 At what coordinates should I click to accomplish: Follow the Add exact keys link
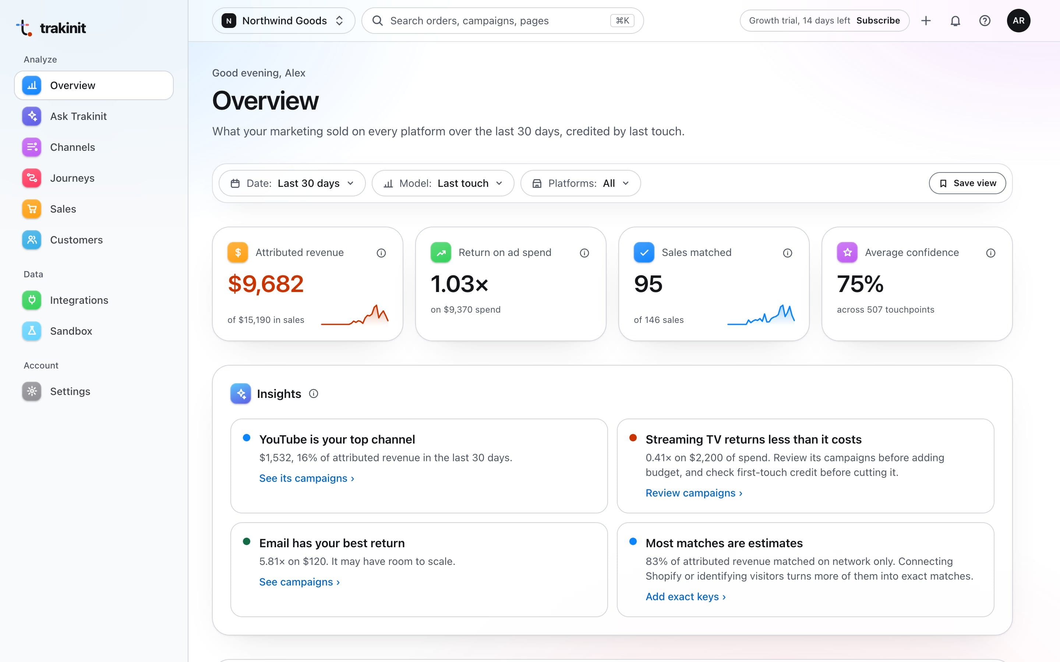click(x=685, y=597)
